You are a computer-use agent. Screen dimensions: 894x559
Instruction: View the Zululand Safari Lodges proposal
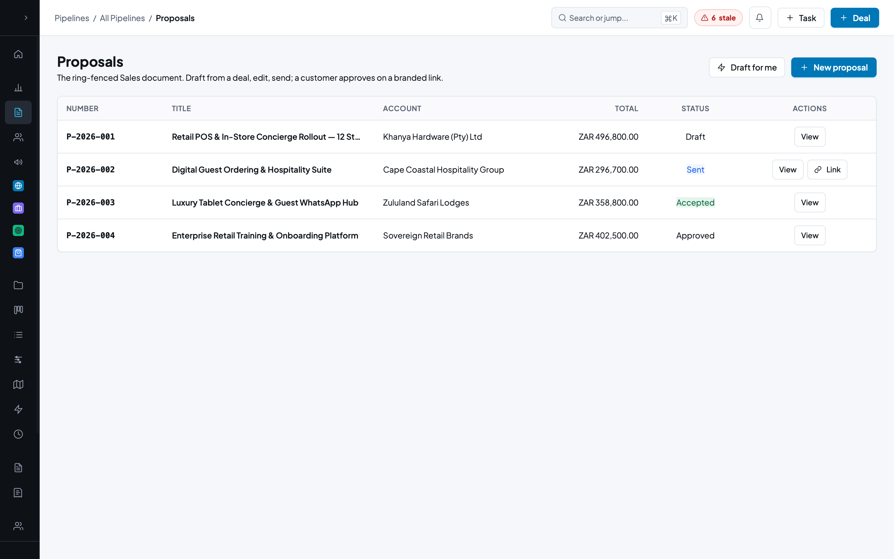click(x=809, y=202)
